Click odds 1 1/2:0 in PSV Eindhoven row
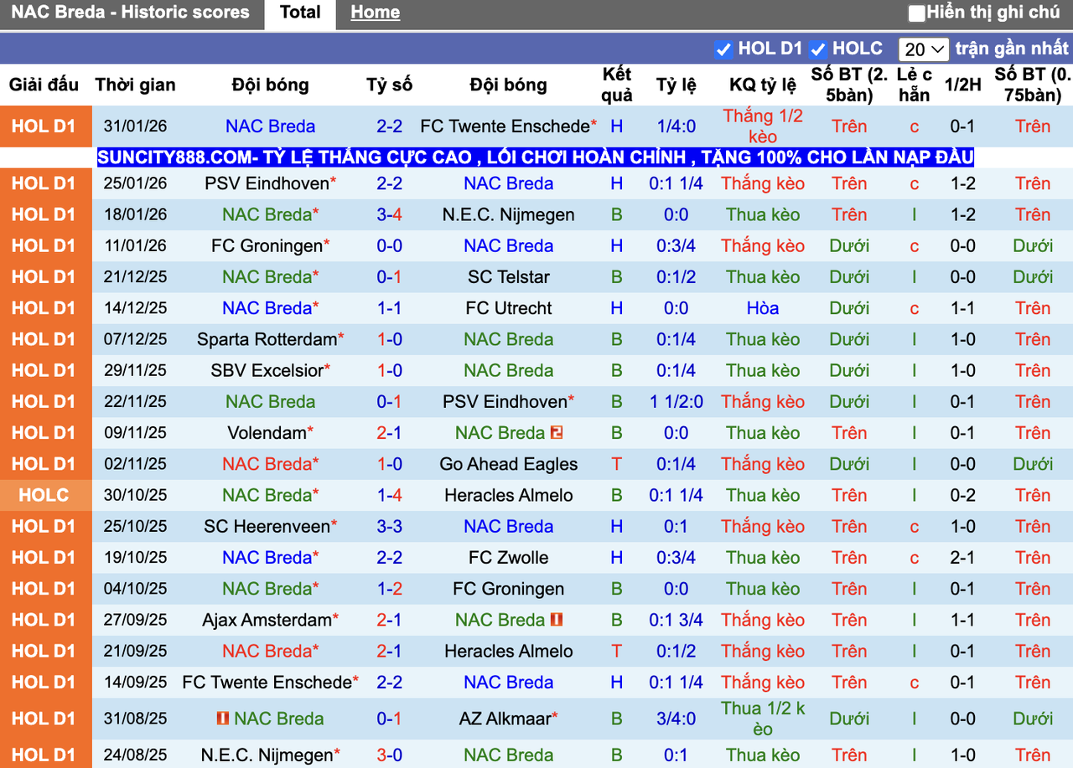The width and height of the screenshot is (1073, 768). tap(676, 402)
